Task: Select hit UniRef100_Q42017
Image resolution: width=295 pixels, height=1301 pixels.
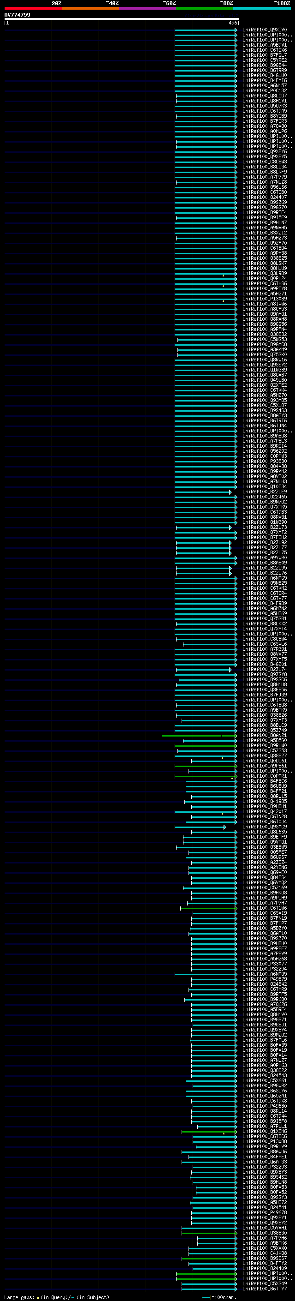Action: tap(265, 812)
